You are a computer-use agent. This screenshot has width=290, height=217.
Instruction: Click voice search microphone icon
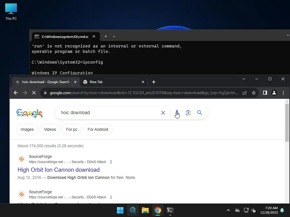(x=177, y=112)
